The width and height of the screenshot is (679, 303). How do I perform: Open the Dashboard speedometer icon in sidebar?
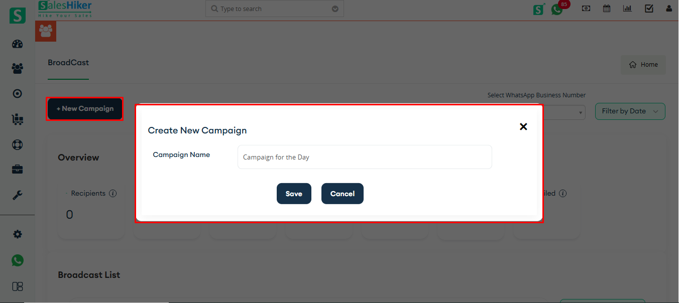coord(17,44)
